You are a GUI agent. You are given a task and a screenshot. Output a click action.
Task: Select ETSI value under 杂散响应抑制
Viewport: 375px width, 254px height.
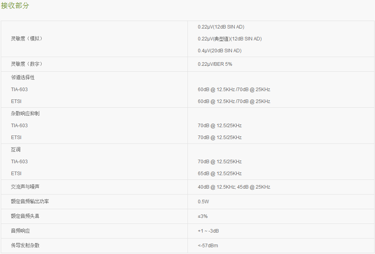[220, 138]
